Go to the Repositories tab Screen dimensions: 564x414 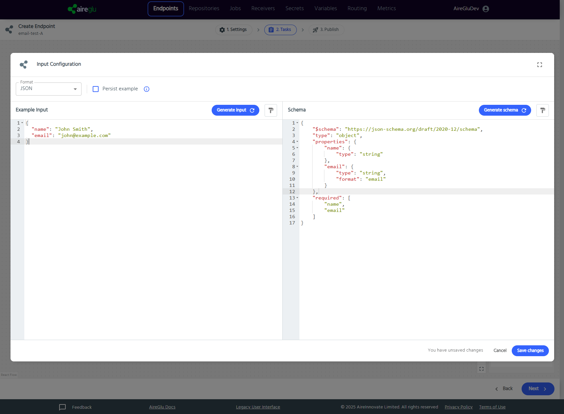coord(204,9)
